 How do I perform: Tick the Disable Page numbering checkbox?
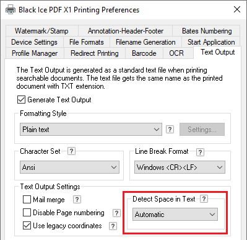pyautogui.click(x=27, y=213)
